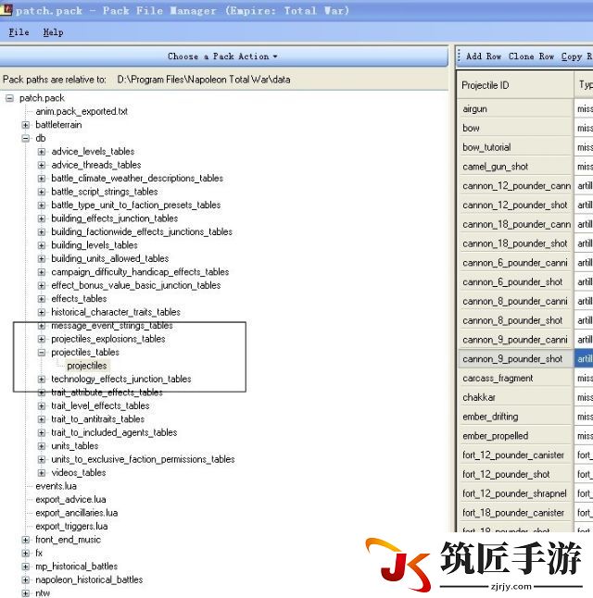
Task: Select units_to_exclusive_faction_permissions_tables label
Action: [x=143, y=459]
